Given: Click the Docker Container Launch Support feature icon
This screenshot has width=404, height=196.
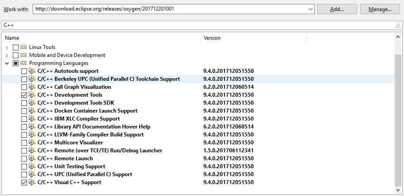Looking at the screenshot, I should click(x=32, y=111).
